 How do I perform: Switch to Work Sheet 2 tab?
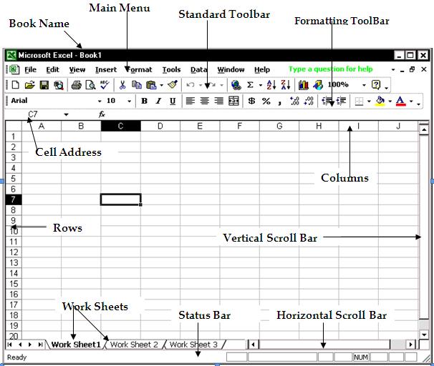134,345
